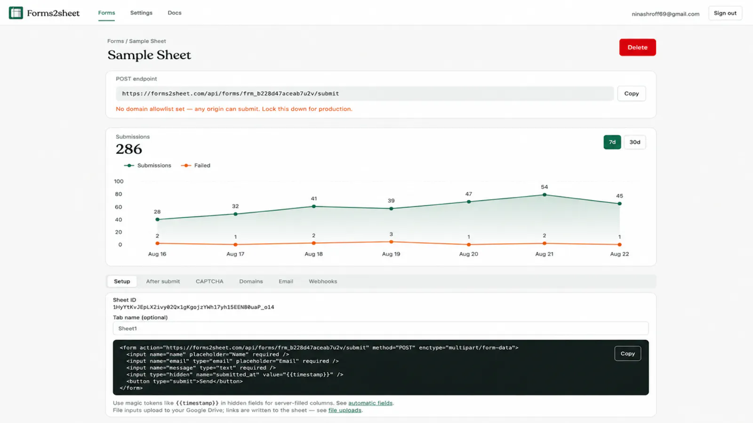Switch to the Domains tab

pos(251,282)
